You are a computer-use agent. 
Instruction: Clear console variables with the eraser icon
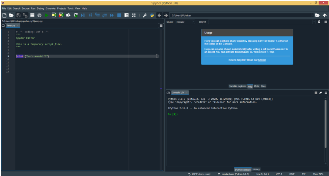point(321,93)
